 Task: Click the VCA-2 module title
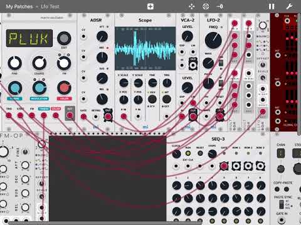pyautogui.click(x=187, y=20)
